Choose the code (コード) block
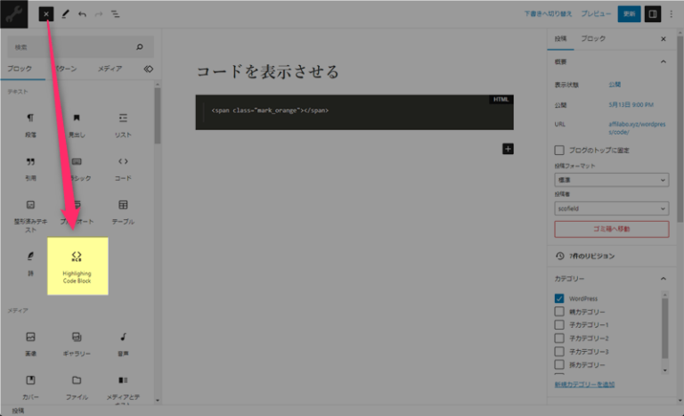 (123, 167)
